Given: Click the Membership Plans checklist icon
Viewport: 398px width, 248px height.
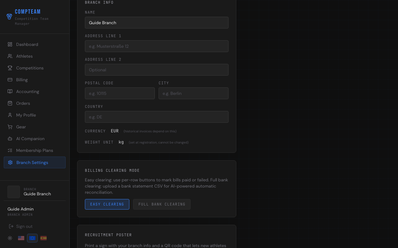Looking at the screenshot, I should 10,150.
